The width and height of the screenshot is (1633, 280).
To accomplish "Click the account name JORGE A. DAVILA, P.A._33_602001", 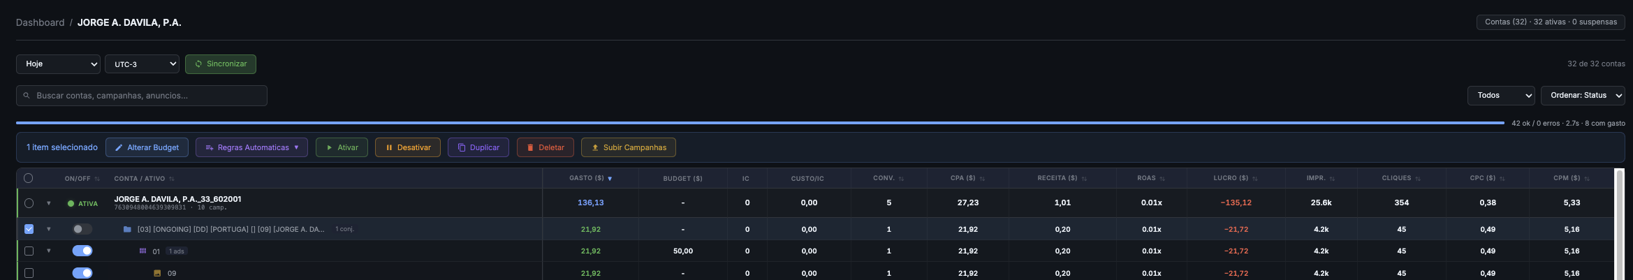I will (177, 199).
